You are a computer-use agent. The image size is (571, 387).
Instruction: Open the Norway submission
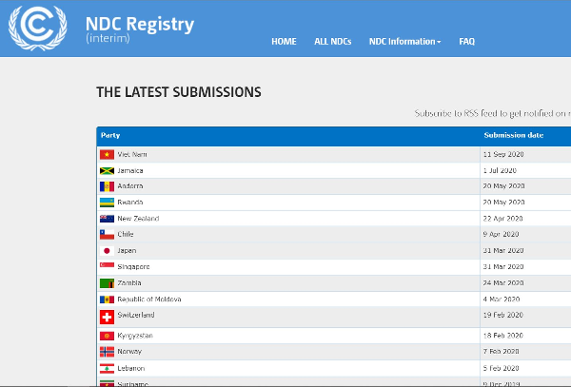(x=129, y=352)
